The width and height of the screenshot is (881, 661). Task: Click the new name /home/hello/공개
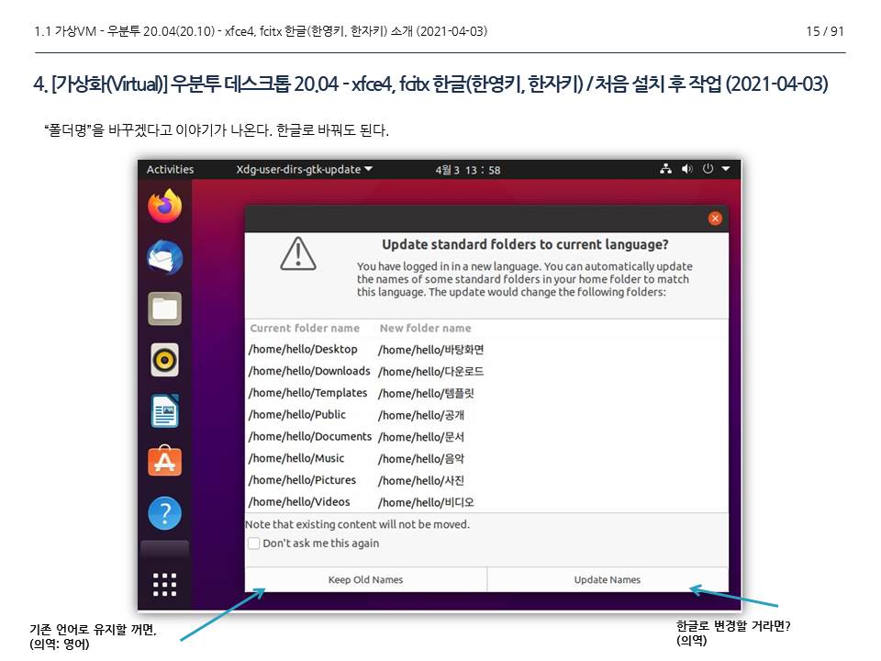coord(421,415)
